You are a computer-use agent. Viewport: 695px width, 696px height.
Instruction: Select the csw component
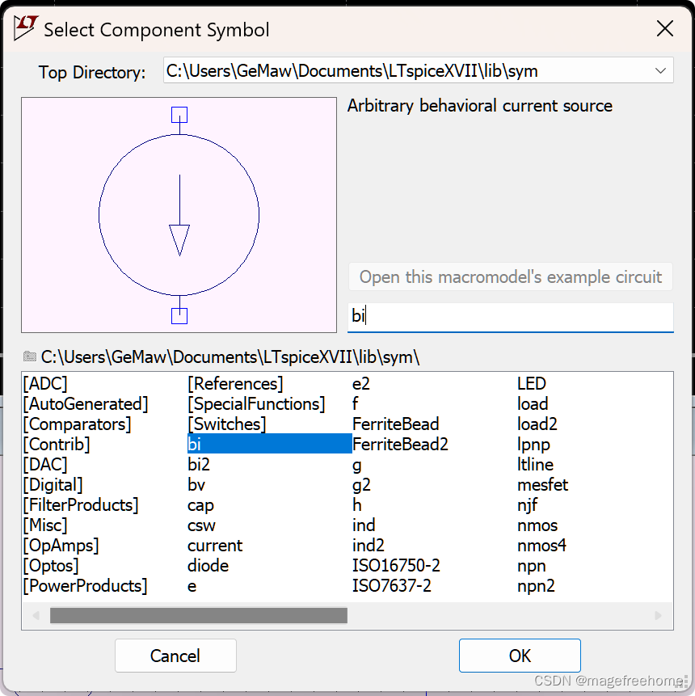[x=201, y=525]
